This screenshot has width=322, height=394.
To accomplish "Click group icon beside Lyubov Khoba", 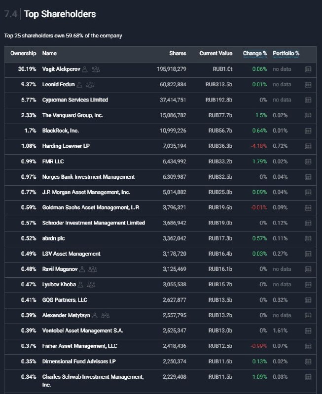I will click(x=91, y=285).
